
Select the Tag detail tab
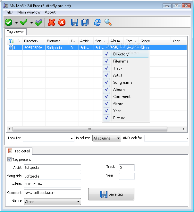tap(19, 151)
